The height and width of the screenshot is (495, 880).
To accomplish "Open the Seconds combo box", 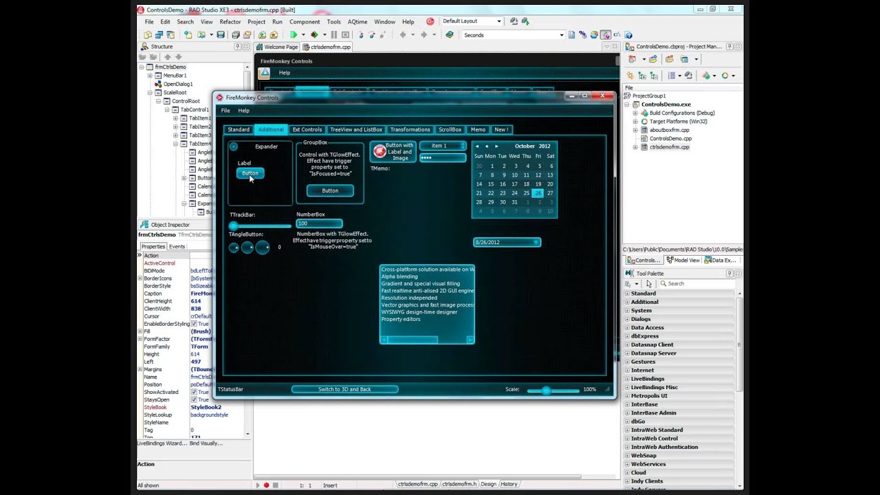I will (561, 35).
